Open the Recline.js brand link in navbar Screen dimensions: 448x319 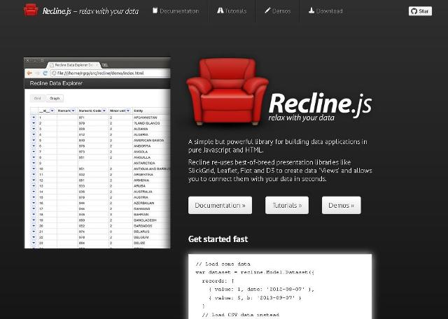pyautogui.click(x=90, y=11)
